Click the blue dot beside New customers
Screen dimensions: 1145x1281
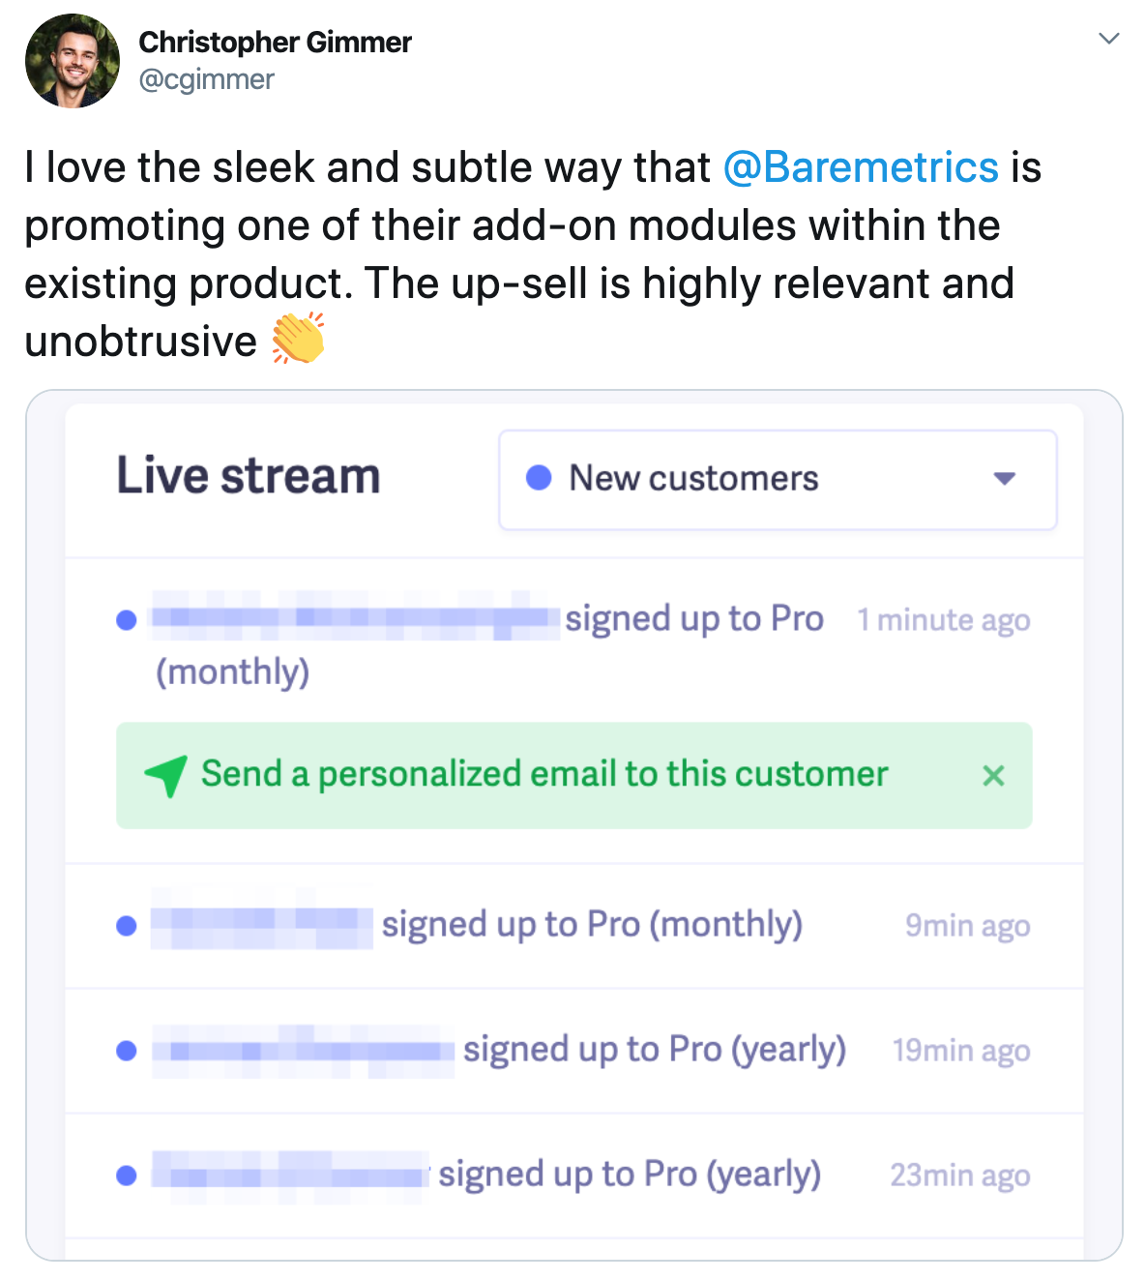click(539, 478)
